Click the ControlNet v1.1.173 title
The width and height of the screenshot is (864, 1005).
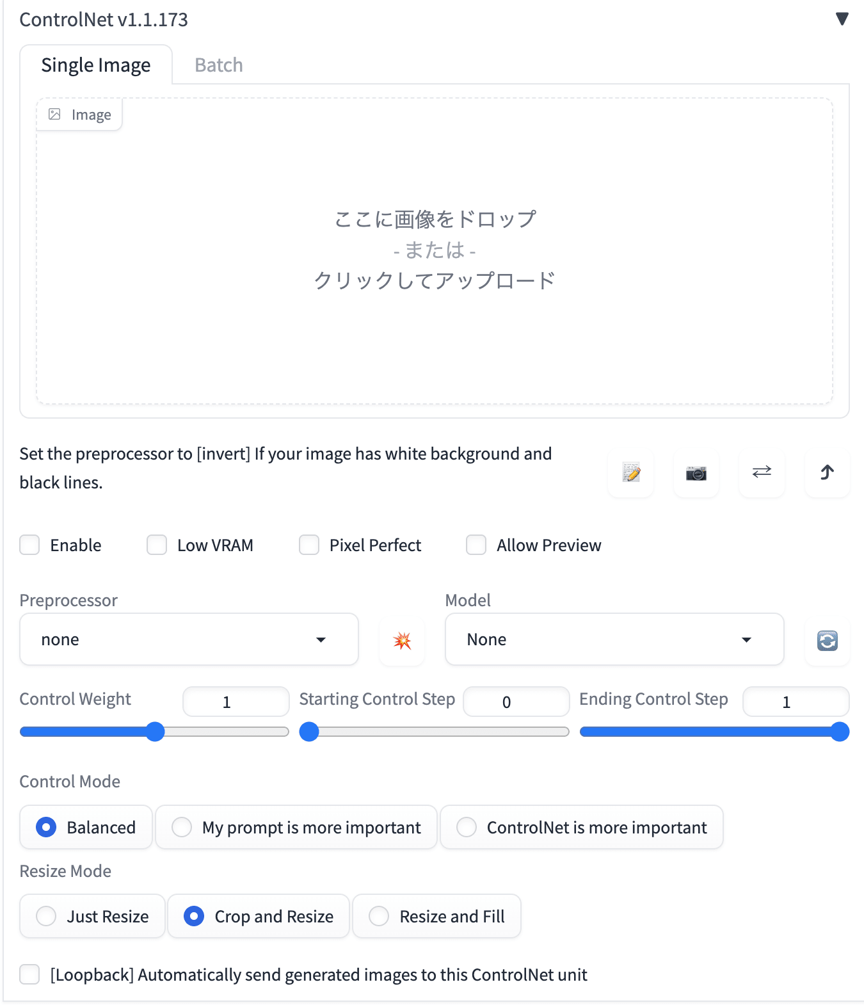tap(104, 19)
